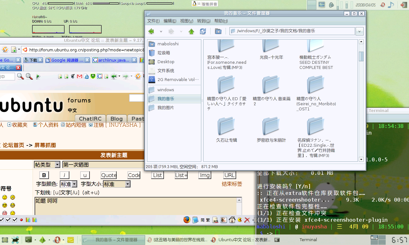This screenshot has width=409, height=245.
Task: Click the browser back green arrow
Action: (113, 77)
